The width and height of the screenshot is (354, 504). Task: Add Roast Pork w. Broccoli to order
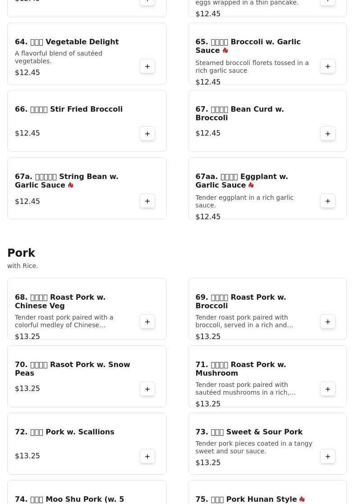[x=328, y=322]
